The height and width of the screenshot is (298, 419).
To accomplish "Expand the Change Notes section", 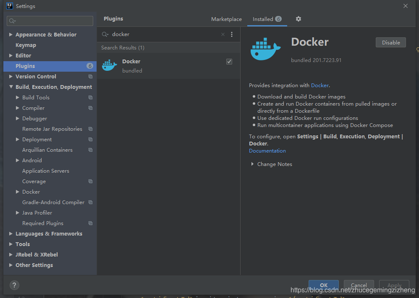I will pyautogui.click(x=252, y=164).
